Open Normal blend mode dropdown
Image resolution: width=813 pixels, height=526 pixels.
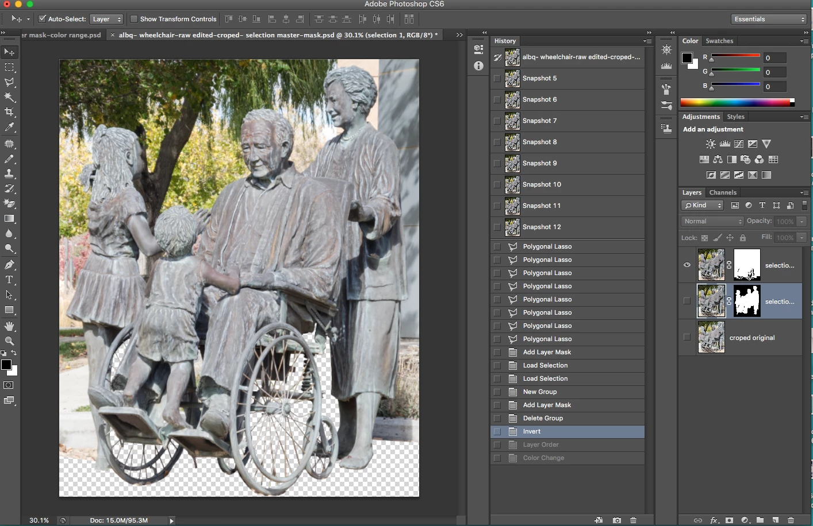pos(712,221)
